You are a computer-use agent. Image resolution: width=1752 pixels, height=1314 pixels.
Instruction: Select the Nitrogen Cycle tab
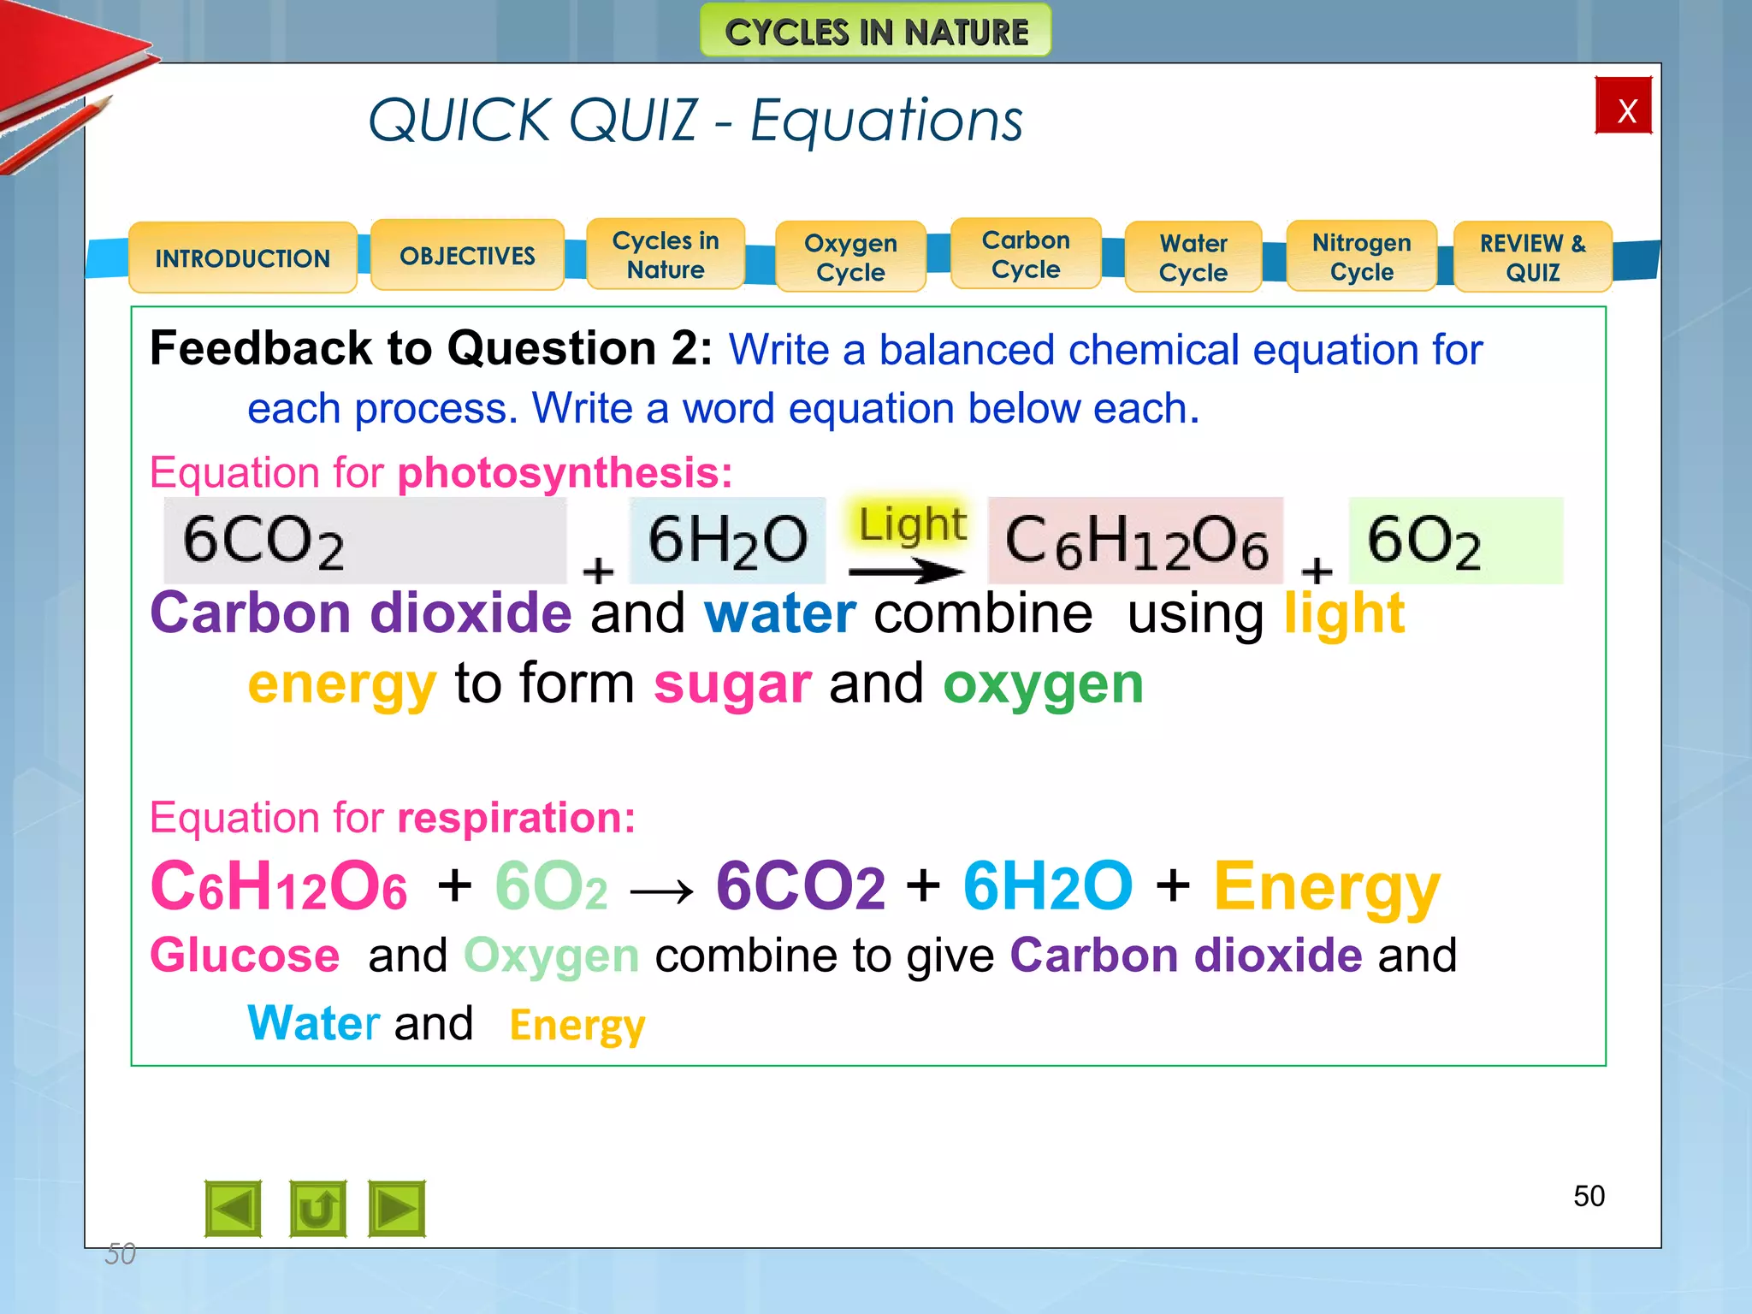point(1362,256)
